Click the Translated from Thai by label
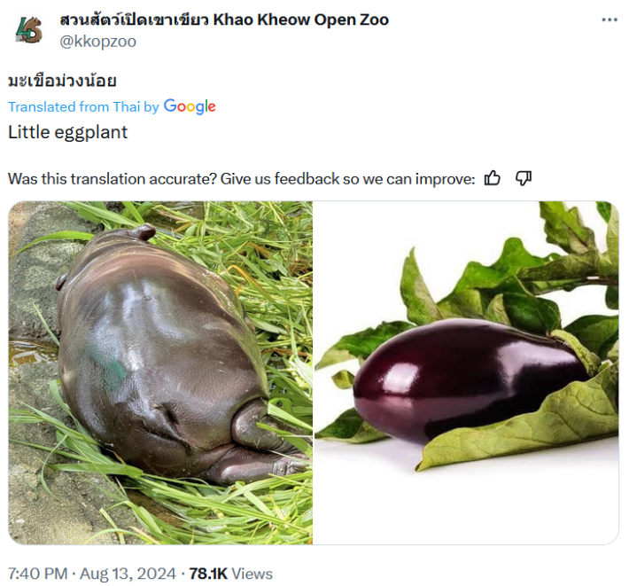This screenshot has width=629, height=586. [x=83, y=106]
